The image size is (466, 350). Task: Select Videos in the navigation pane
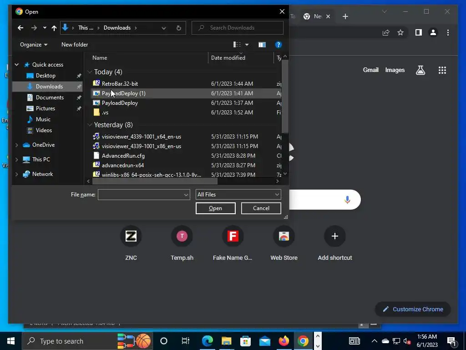[x=44, y=130]
